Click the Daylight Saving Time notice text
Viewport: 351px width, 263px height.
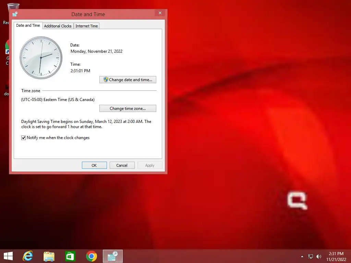(86, 124)
